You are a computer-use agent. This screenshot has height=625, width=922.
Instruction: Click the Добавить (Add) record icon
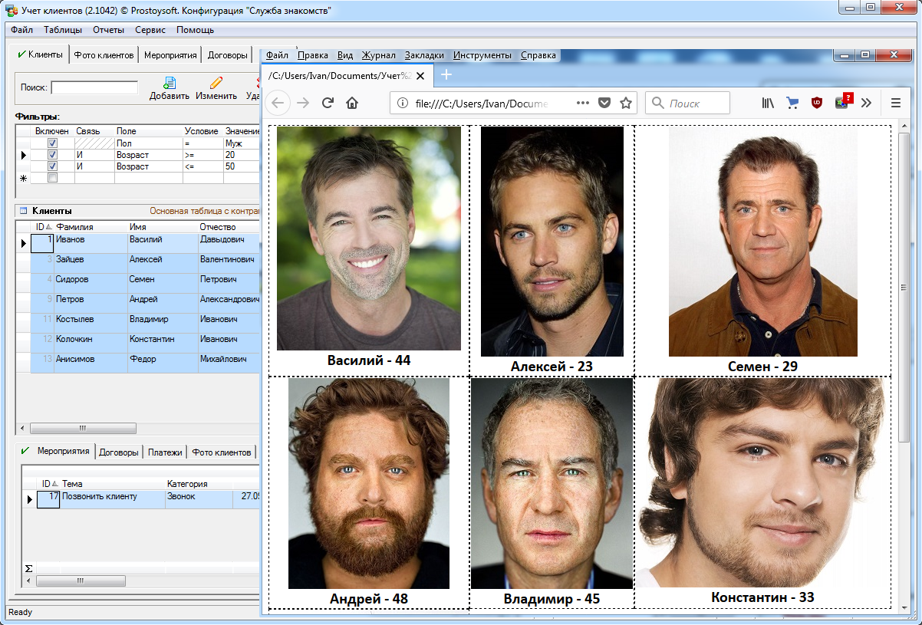(x=170, y=84)
